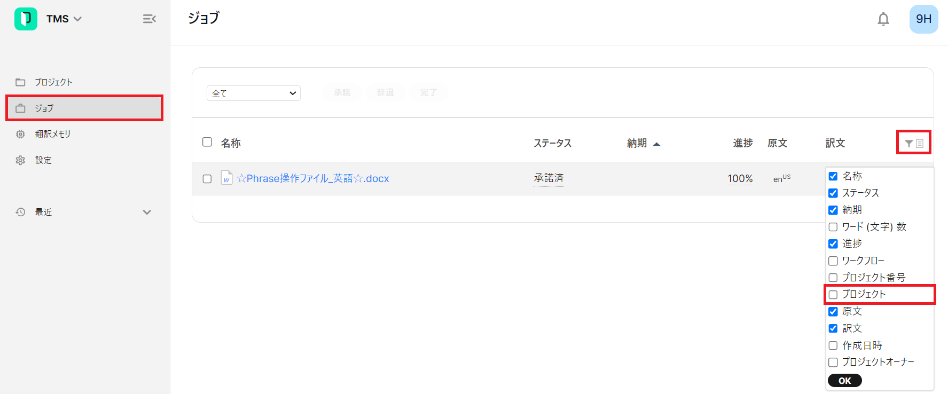Uncheck the ステータス column checkbox
Screen dimensions: 948x394
point(833,193)
